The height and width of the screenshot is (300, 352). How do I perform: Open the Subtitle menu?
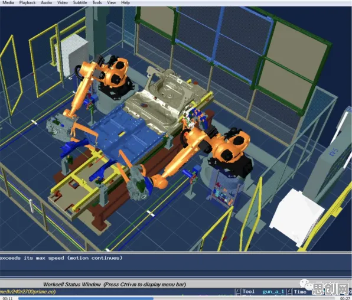click(x=80, y=3)
